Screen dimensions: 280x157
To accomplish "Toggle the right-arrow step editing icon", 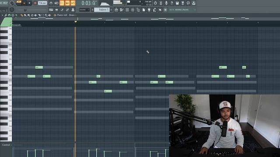I will click(56, 10).
